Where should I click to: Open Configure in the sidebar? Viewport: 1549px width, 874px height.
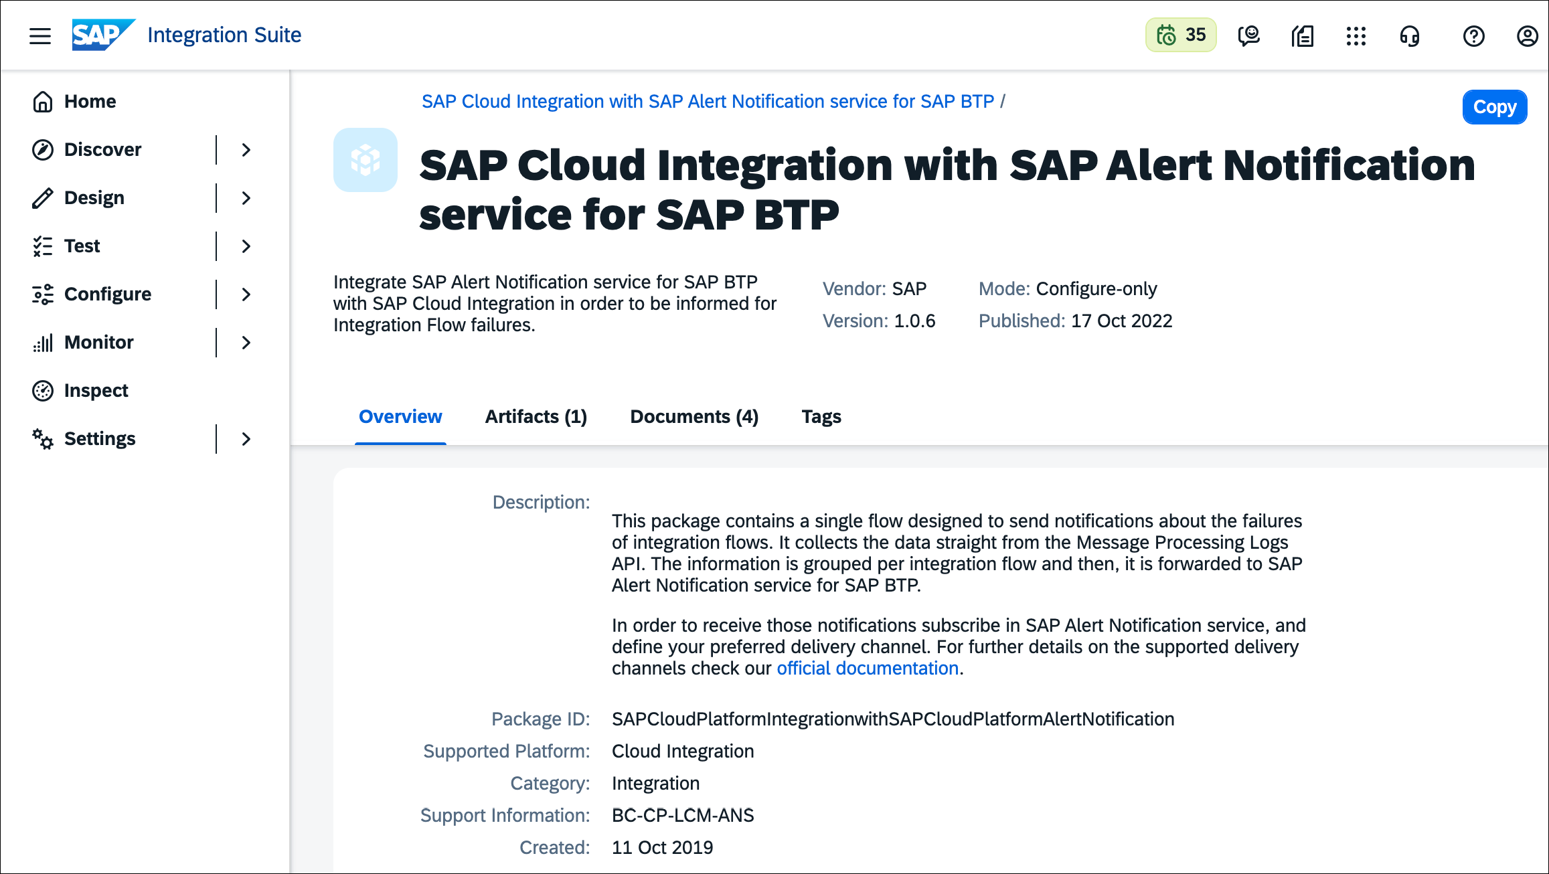108,294
